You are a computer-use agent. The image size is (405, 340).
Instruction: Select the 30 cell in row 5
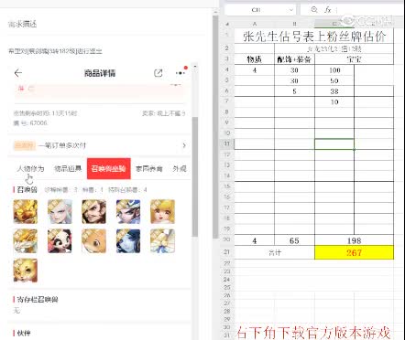[x=294, y=80]
